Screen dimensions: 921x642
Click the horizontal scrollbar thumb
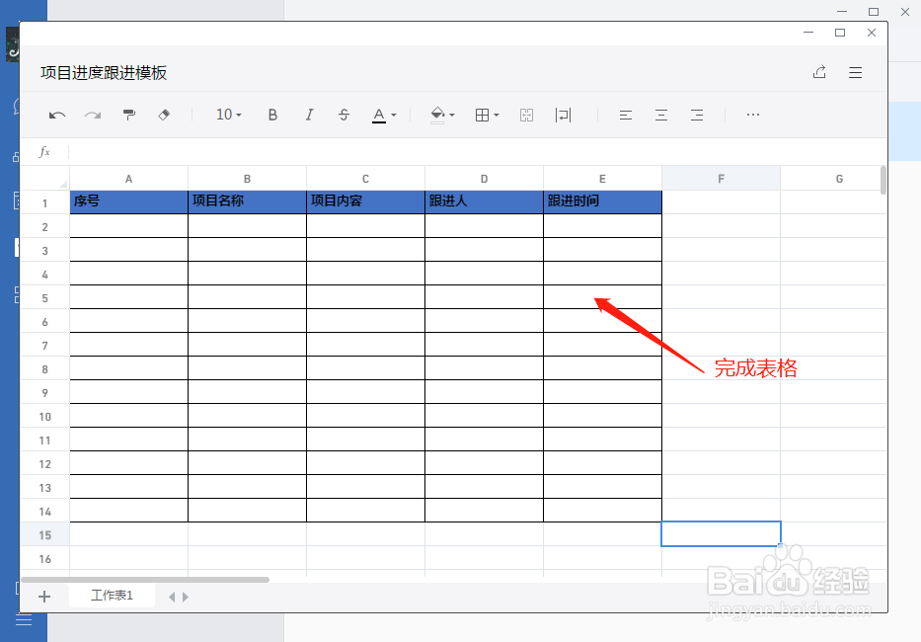click(x=145, y=580)
